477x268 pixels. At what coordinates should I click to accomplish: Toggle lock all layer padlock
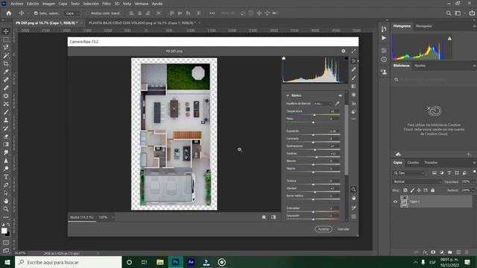[432, 191]
